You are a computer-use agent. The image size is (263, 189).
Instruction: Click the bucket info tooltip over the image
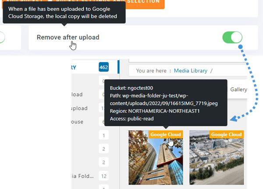coord(165,103)
